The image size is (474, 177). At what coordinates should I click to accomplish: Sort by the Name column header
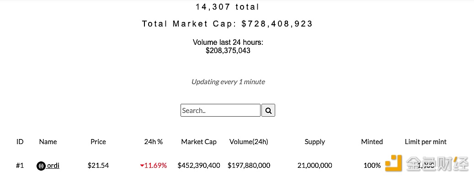(x=48, y=142)
